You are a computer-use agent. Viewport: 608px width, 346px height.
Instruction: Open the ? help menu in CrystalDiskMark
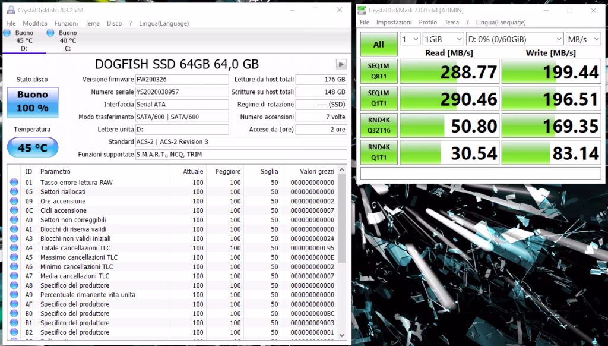click(x=467, y=22)
